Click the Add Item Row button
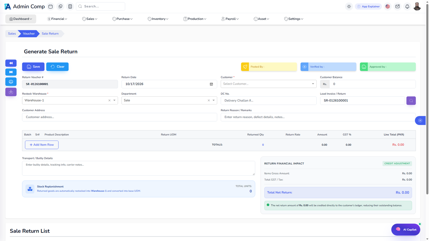This screenshot has height=241, width=429. pos(42,145)
